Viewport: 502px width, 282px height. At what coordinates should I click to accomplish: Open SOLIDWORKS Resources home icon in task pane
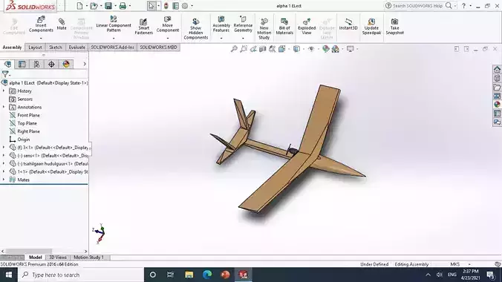[x=497, y=70]
